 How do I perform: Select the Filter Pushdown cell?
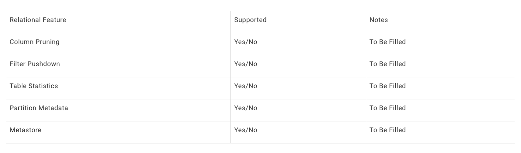[118, 66]
